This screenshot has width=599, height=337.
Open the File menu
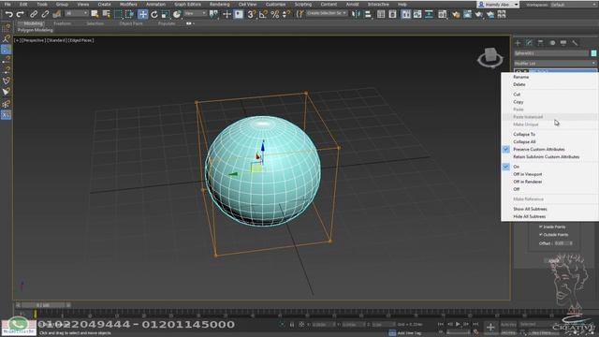(x=7, y=4)
